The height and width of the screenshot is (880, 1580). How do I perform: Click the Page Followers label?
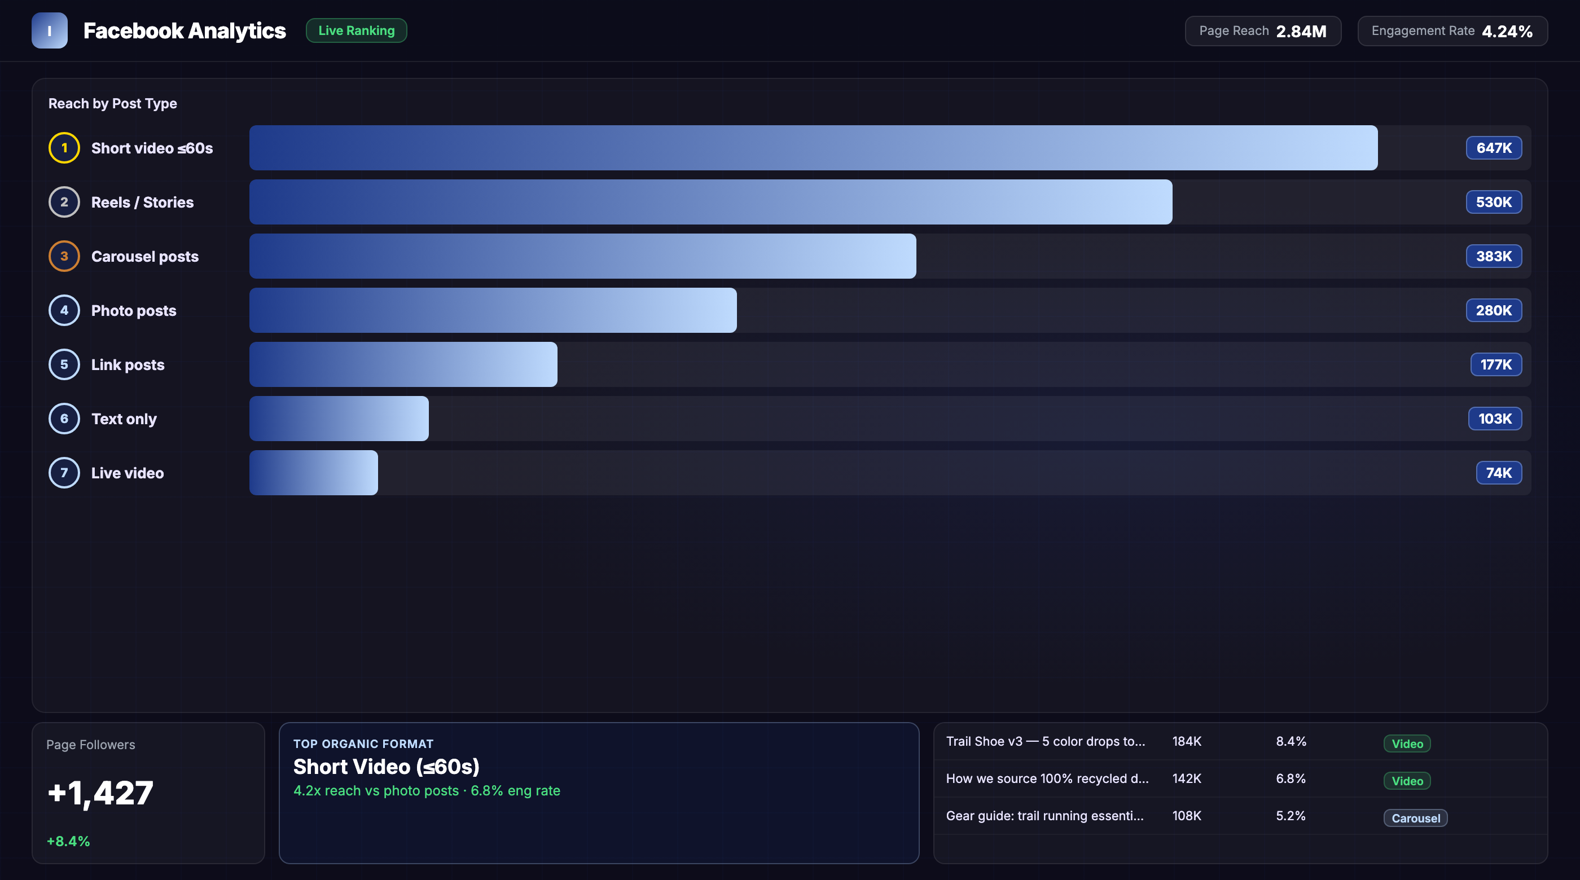(91, 745)
